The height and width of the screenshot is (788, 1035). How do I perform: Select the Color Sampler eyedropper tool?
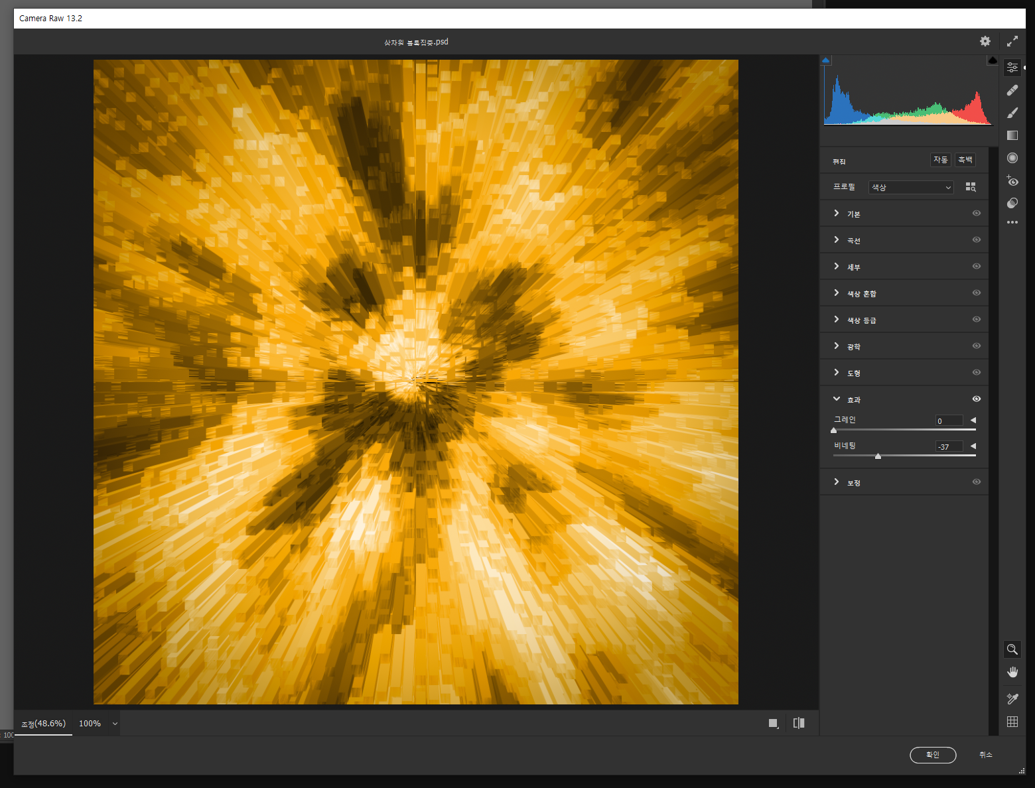click(1012, 698)
